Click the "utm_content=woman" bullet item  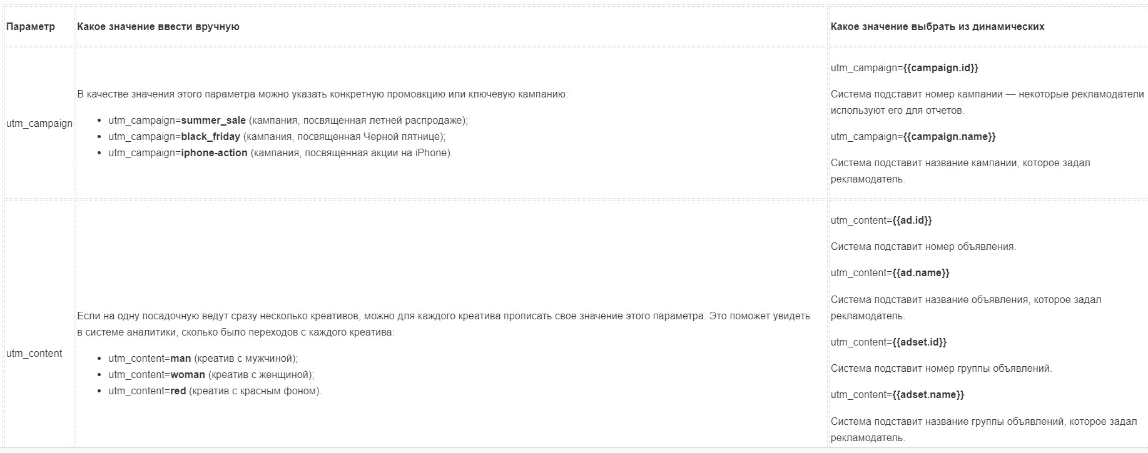pos(211,375)
